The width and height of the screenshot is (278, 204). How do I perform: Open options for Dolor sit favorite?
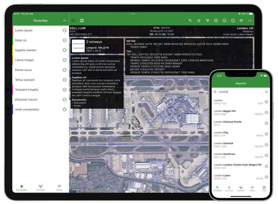point(65,40)
